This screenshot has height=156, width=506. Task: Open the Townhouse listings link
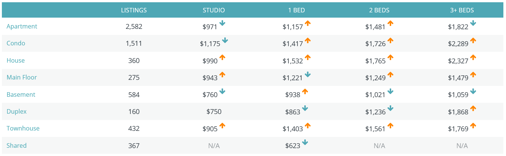point(23,128)
